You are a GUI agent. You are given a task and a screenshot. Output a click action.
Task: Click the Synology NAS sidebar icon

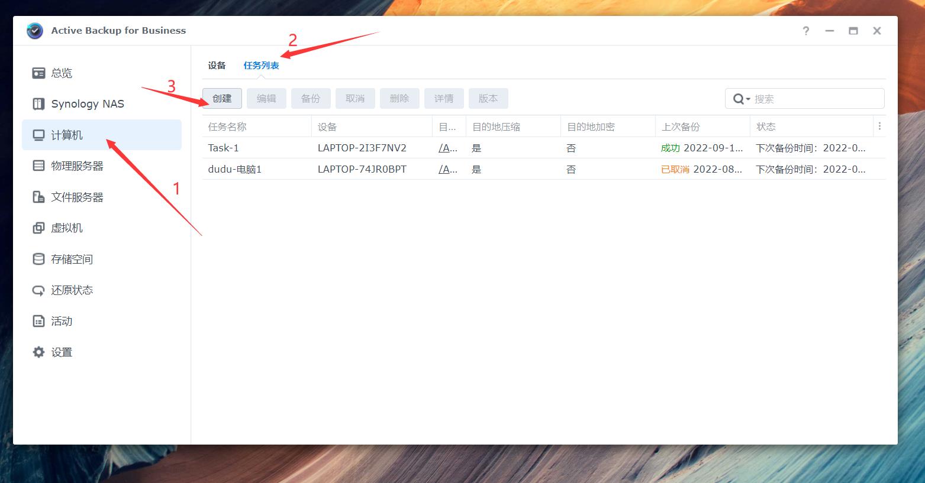38,104
